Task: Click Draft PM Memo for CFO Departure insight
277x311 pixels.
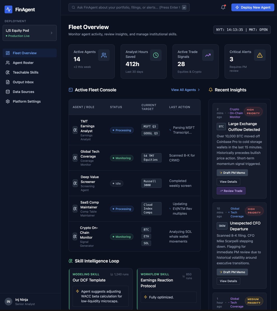Action: click(232, 272)
